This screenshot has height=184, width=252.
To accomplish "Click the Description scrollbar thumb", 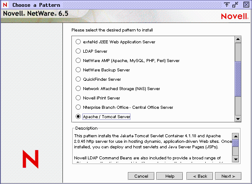I will [235, 143].
